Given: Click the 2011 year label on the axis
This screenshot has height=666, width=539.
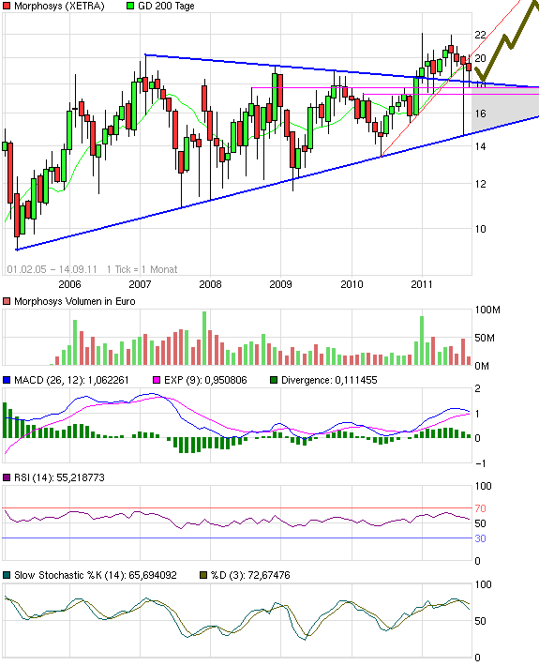Looking at the screenshot, I should click(x=422, y=284).
